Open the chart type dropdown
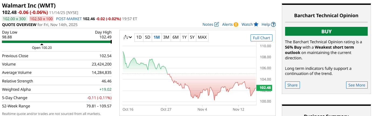The width and height of the screenshot is (375, 116). click(x=127, y=37)
